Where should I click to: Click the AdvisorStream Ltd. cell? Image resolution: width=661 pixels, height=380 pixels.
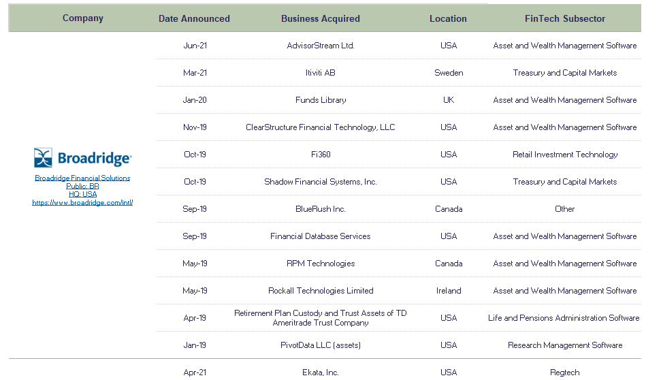tap(321, 46)
